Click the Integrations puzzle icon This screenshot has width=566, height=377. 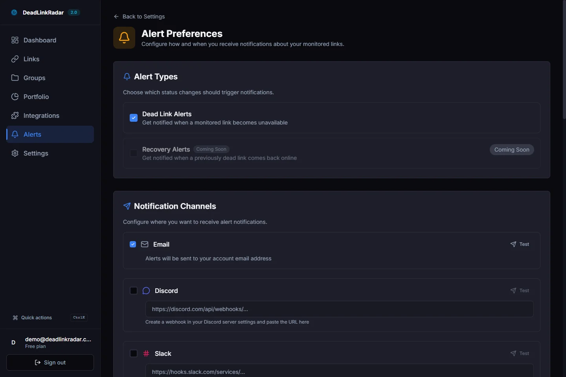point(15,115)
